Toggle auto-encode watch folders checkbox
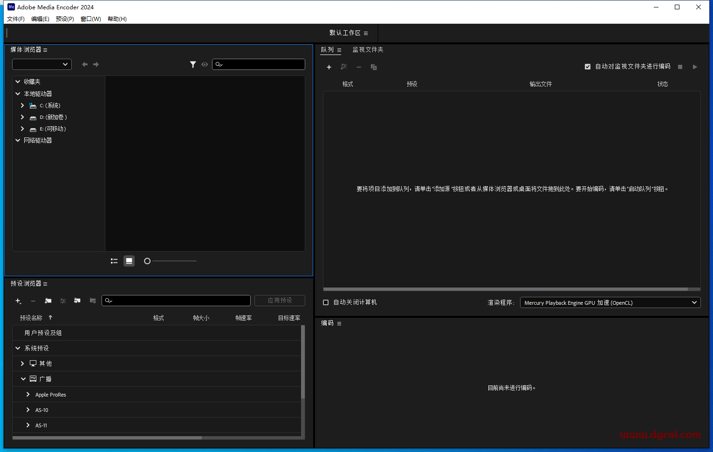The height and width of the screenshot is (452, 713). pyautogui.click(x=588, y=67)
